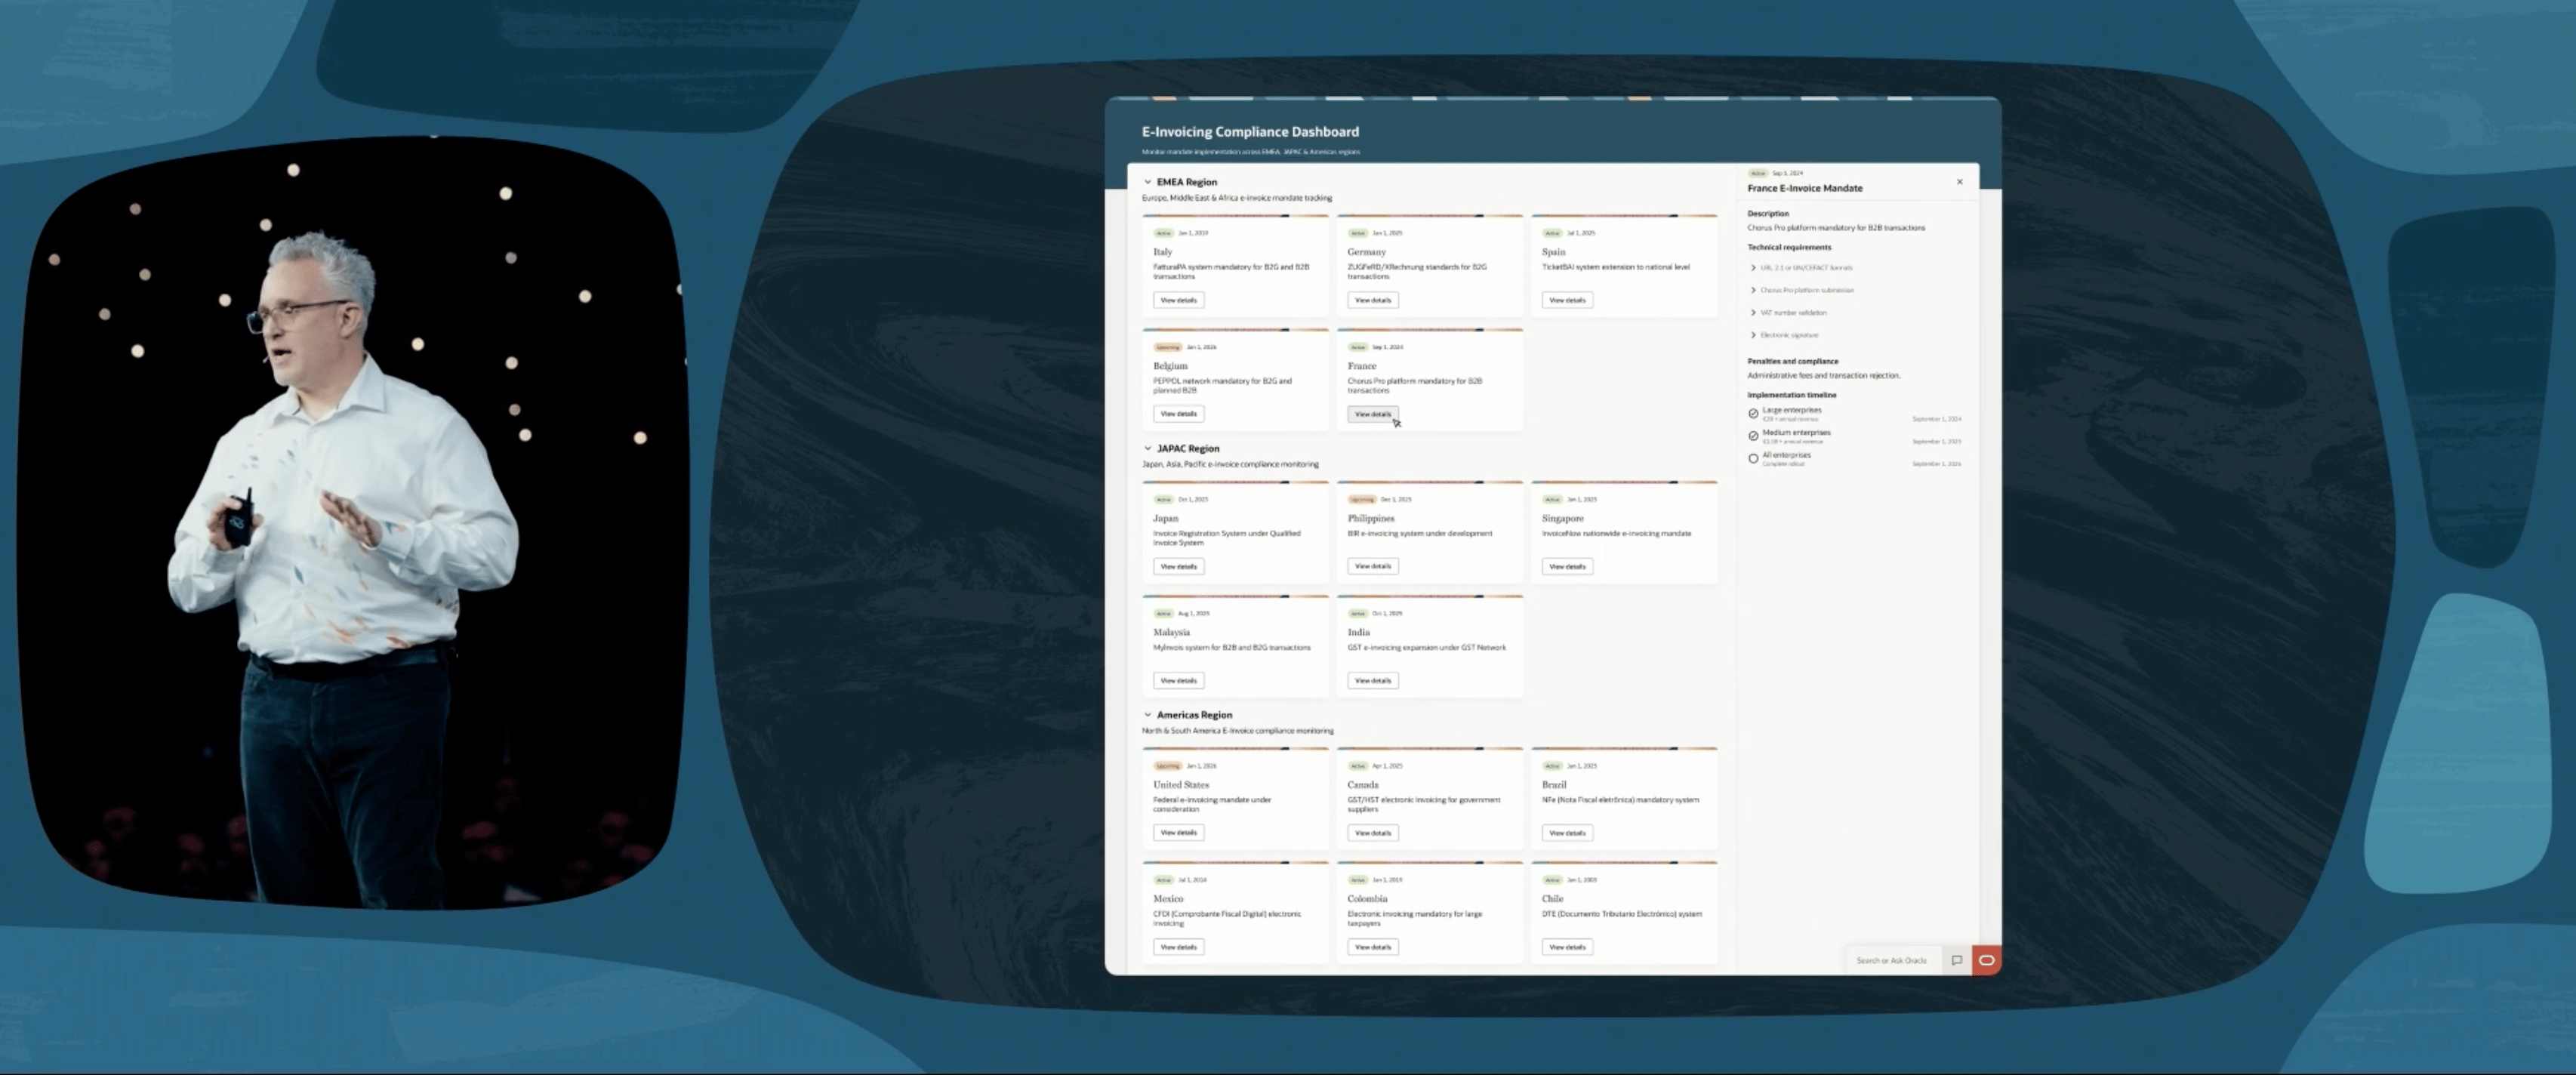Viewport: 2576px width, 1075px height.
Task: Open Japan card View details
Action: [x=1178, y=567]
